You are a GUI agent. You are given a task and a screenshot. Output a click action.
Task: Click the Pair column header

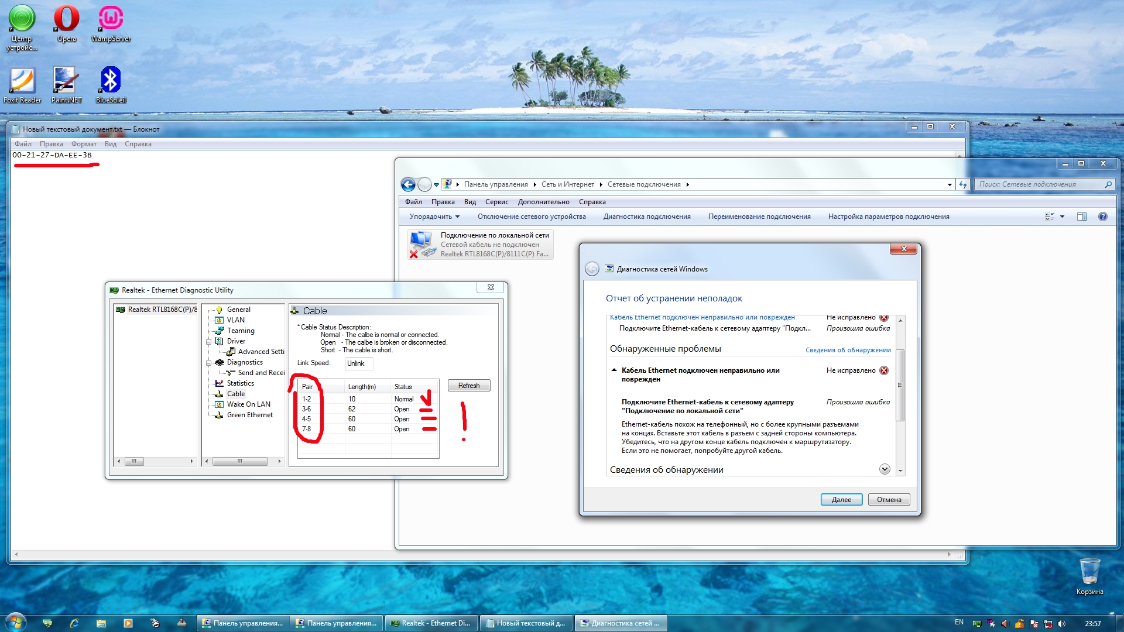tap(321, 387)
